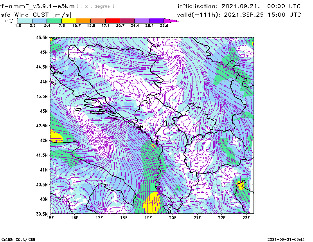This screenshot has width=313, height=242.
Task: Click the '22E' longitude label
Action: [222, 218]
